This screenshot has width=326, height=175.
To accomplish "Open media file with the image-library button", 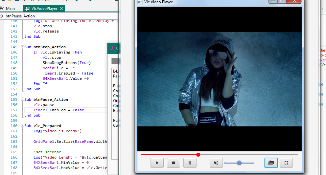I will click(x=271, y=163).
